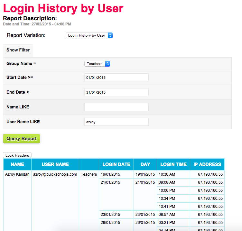Click the Show Filter tab
Viewport: 242px width, 231px height.
[18, 50]
